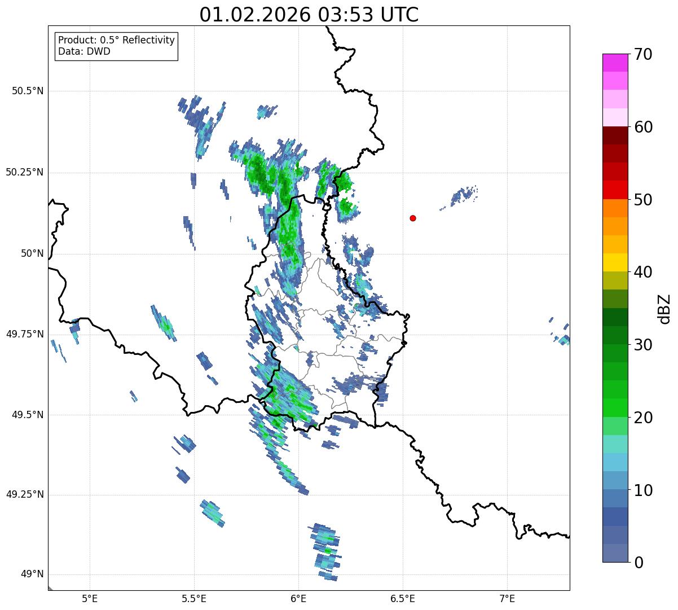This screenshot has height=610, width=678.
Task: Click the 50°N latitude label
Action: 32,253
